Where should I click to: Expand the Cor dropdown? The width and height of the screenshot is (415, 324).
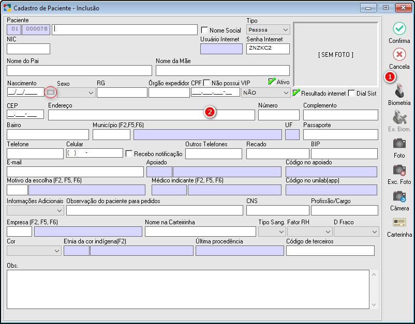[34, 251]
